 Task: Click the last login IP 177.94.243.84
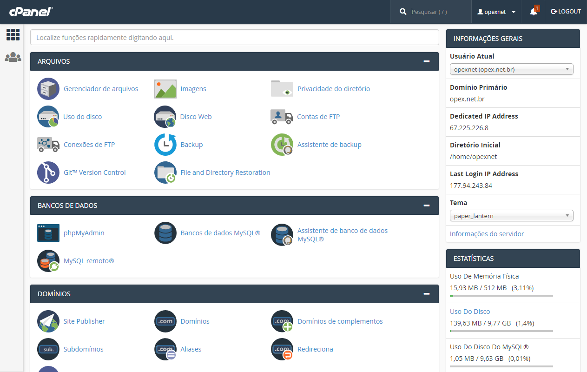(471, 186)
